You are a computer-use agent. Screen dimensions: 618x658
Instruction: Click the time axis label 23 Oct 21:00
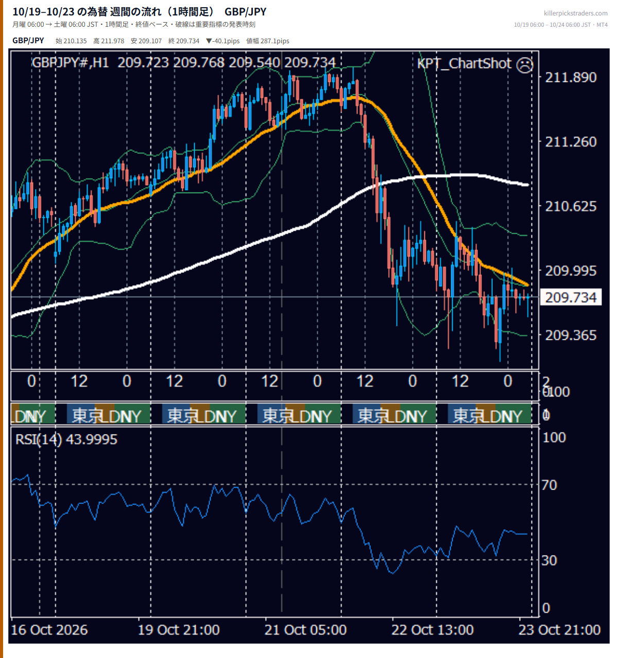(559, 630)
